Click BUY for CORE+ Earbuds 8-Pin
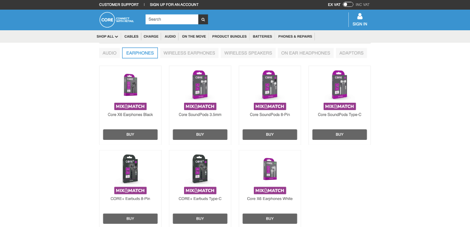The image size is (470, 227). 130,219
